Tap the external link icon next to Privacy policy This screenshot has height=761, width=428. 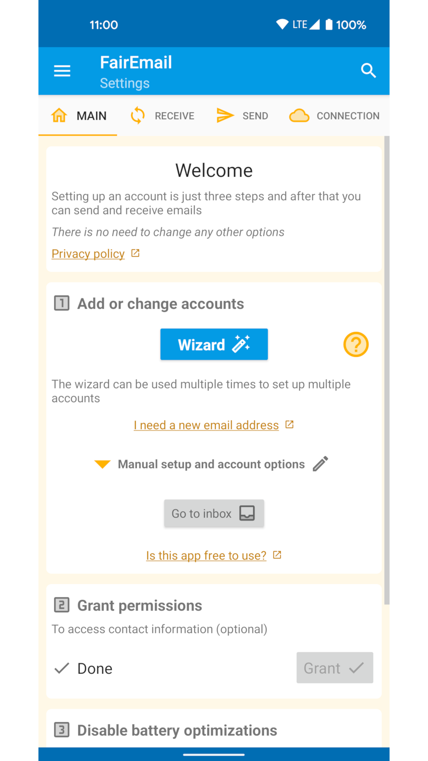pos(136,253)
